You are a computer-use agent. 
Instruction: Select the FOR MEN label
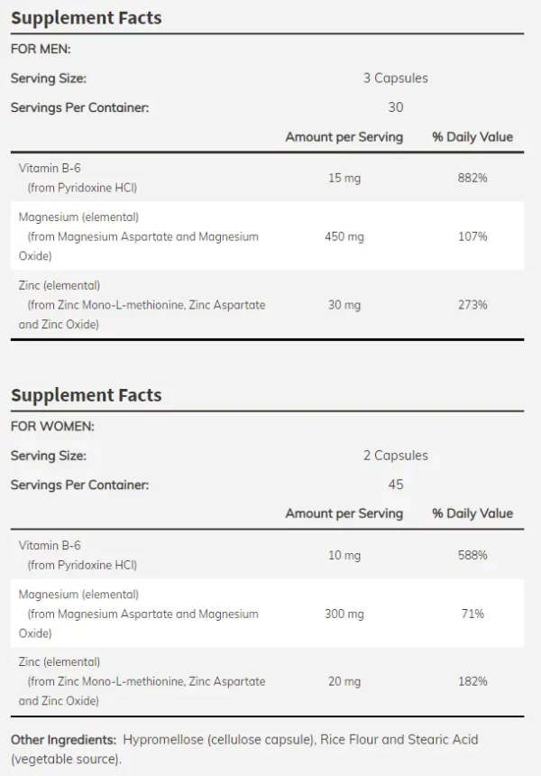pyautogui.click(x=41, y=49)
